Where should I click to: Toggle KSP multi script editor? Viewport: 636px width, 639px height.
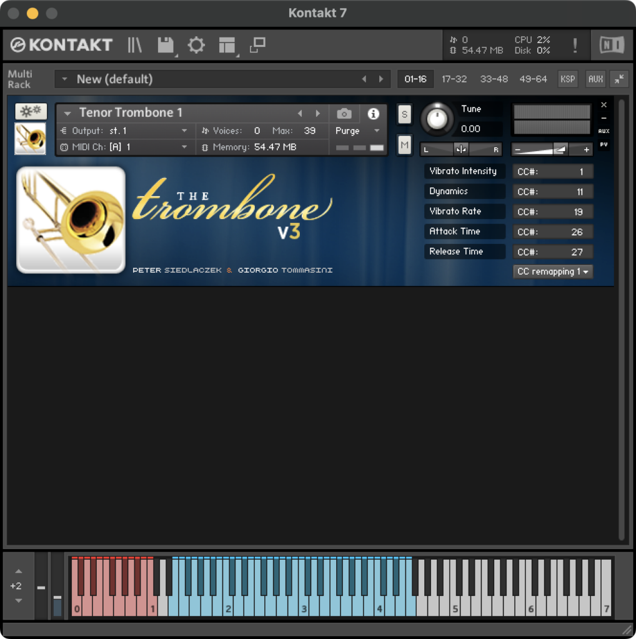pos(568,79)
